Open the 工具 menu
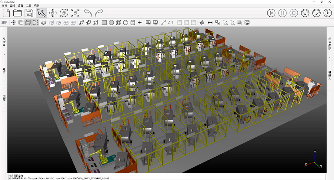 pos(28,6)
